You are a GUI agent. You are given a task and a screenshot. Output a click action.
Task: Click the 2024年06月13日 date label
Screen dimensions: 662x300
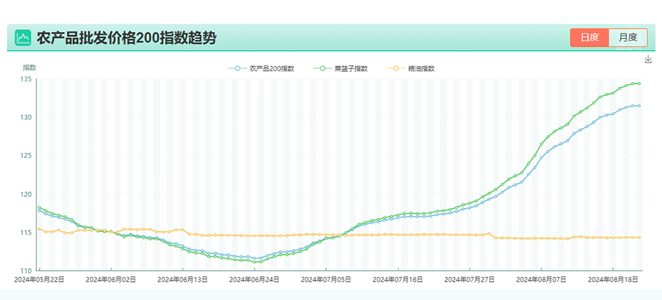tap(183, 279)
